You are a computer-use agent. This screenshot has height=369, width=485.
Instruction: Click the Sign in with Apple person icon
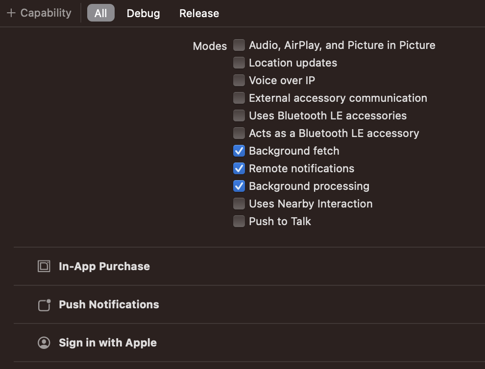coord(44,343)
